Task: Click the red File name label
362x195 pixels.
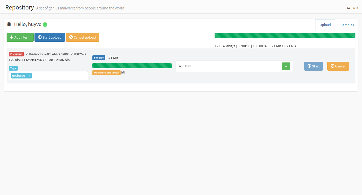Action: 16,54
